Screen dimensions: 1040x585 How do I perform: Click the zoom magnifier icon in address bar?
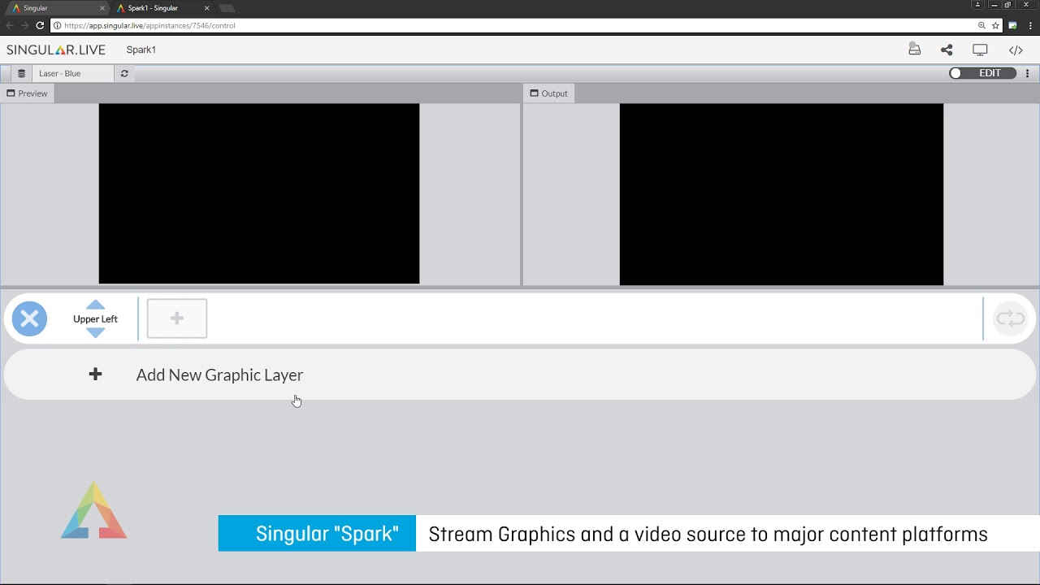981,25
